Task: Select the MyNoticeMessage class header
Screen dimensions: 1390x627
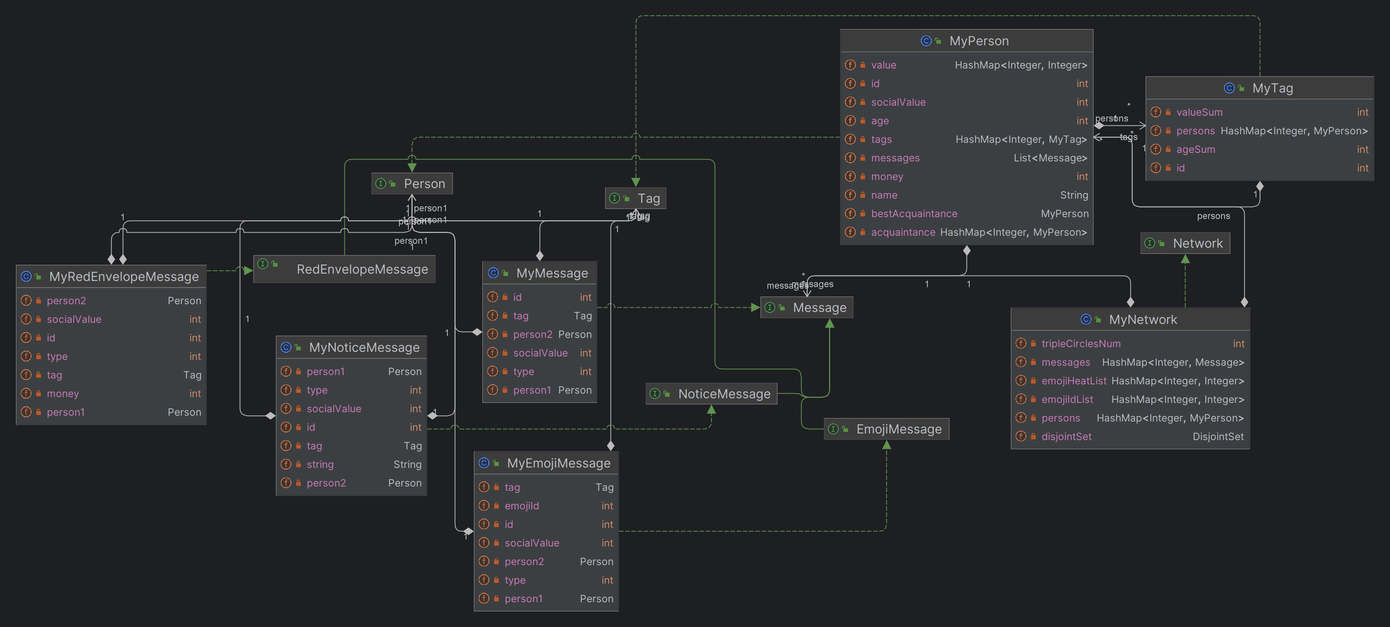Action: tap(351, 348)
